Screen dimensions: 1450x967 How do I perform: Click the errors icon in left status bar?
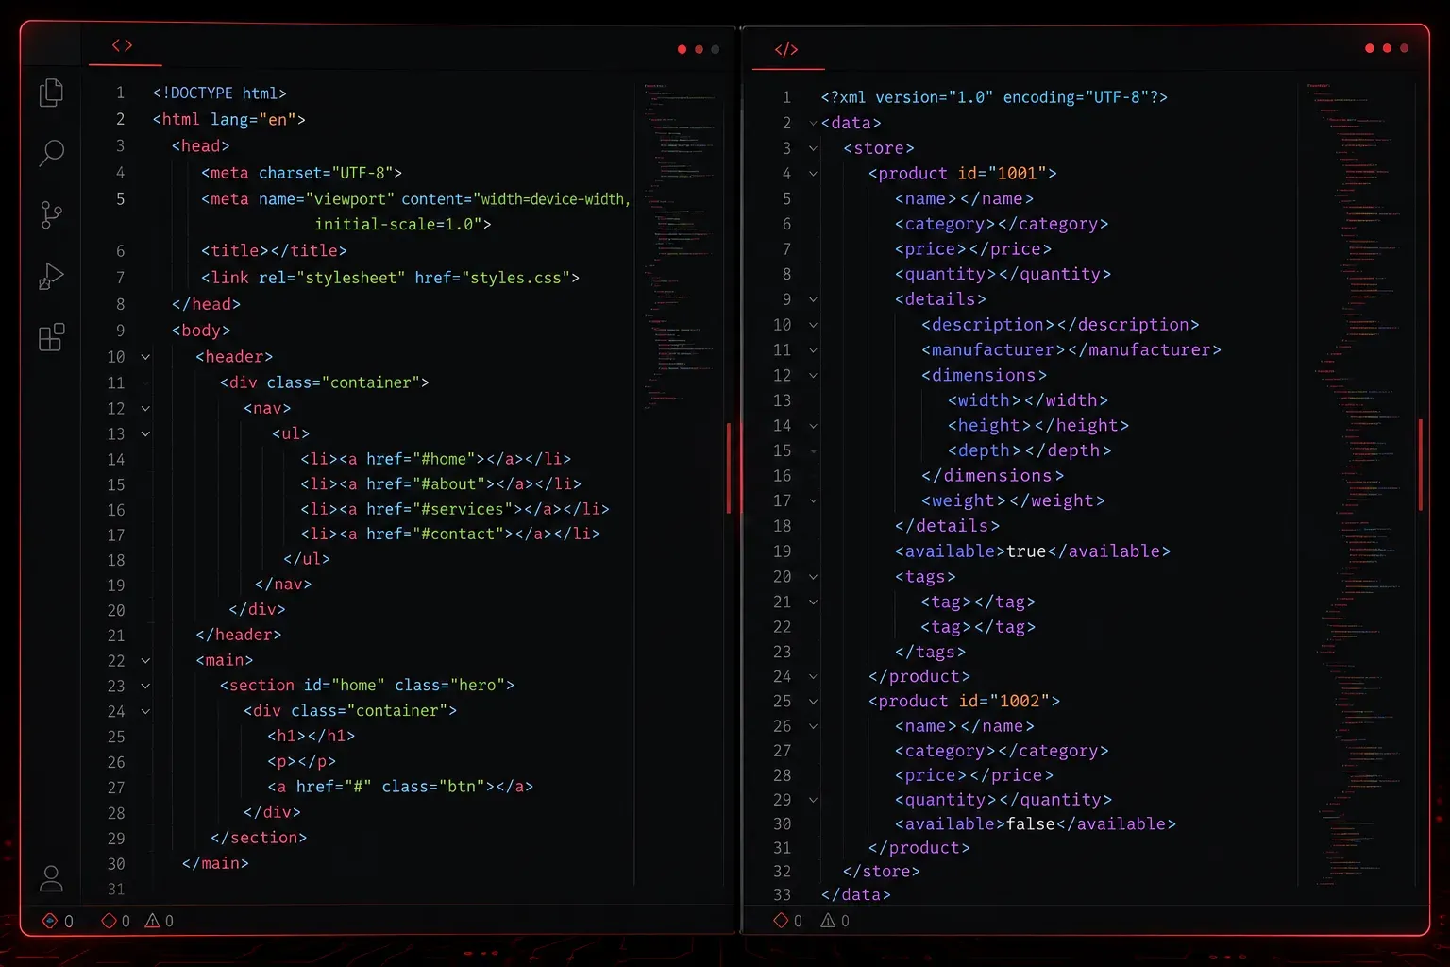point(50,921)
